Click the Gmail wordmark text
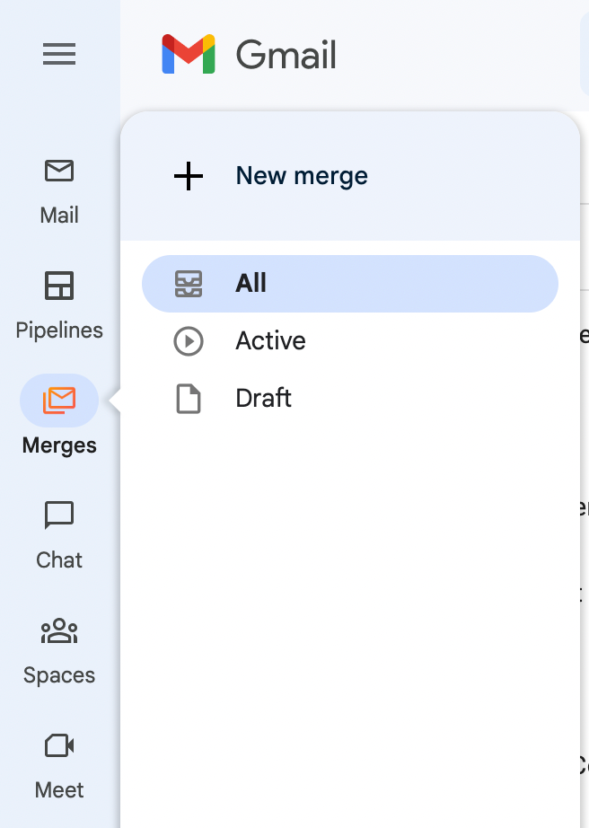Image resolution: width=589 pixels, height=828 pixels. (x=286, y=55)
